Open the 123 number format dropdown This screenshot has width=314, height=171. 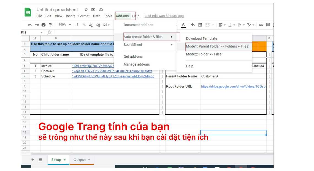coord(106,25)
